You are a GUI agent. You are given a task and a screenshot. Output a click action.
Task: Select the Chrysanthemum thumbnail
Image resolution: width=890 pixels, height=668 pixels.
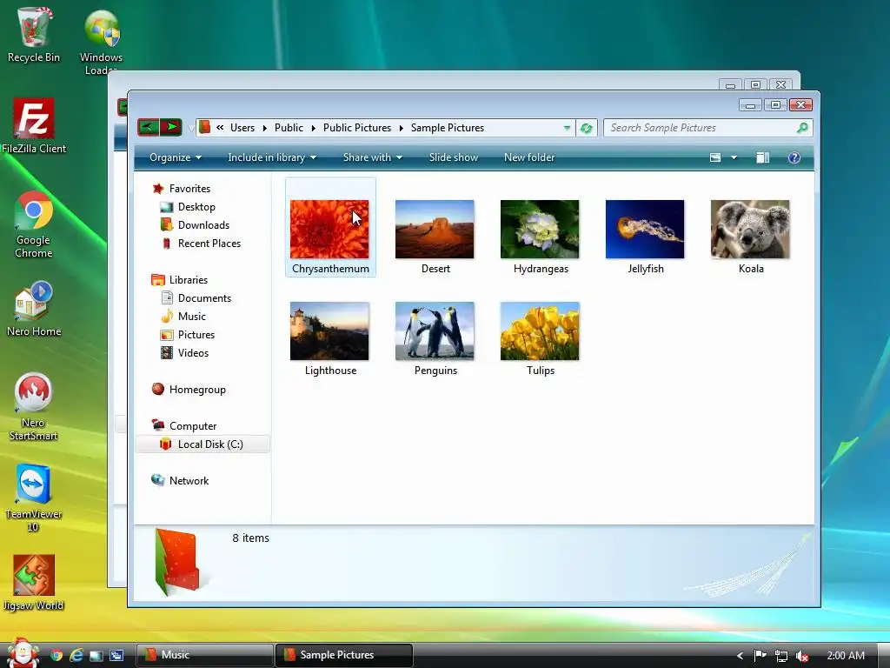pyautogui.click(x=329, y=229)
